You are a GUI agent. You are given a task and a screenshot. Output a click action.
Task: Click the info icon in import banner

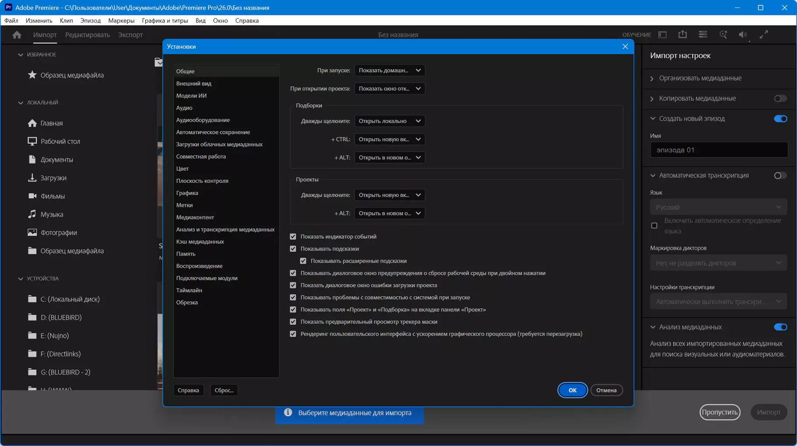coord(288,412)
